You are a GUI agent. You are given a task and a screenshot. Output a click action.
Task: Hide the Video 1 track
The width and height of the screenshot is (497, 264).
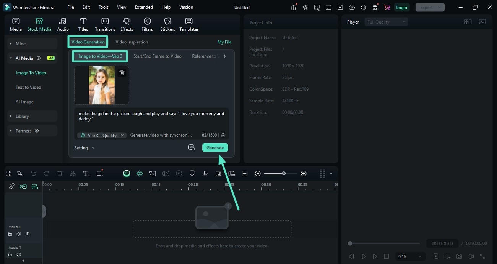pos(28,234)
